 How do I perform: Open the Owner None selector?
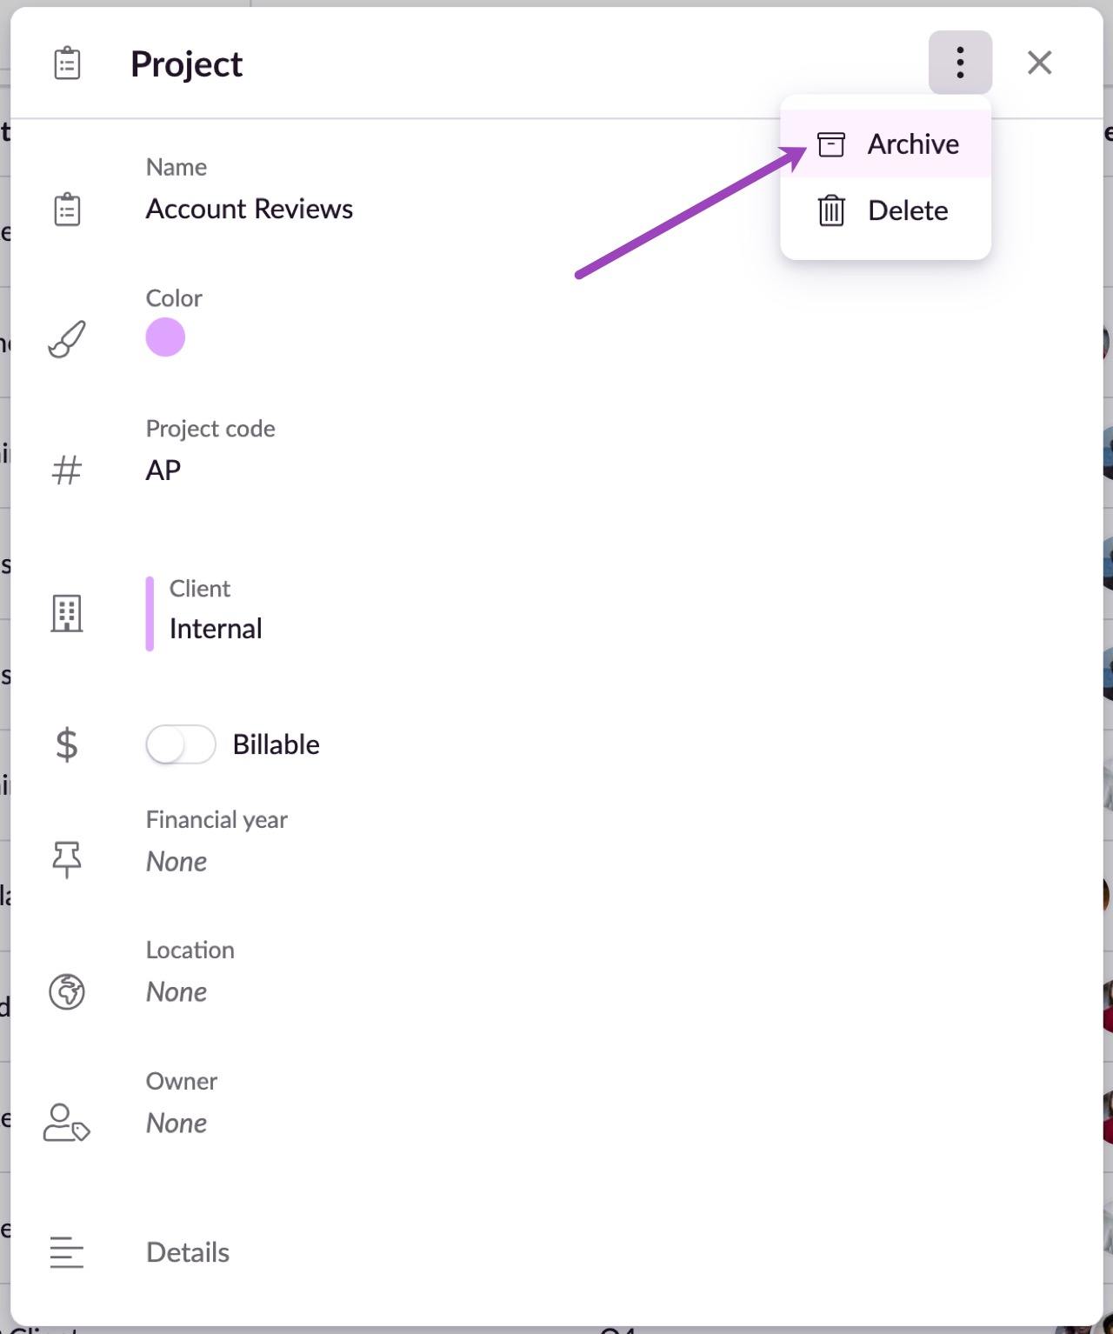[177, 1124]
